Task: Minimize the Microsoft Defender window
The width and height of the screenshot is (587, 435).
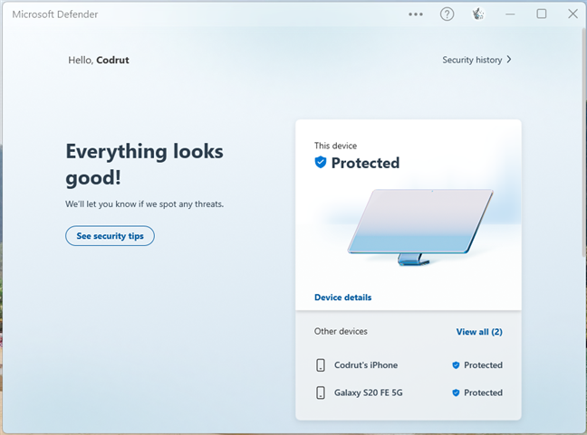Action: (510, 14)
